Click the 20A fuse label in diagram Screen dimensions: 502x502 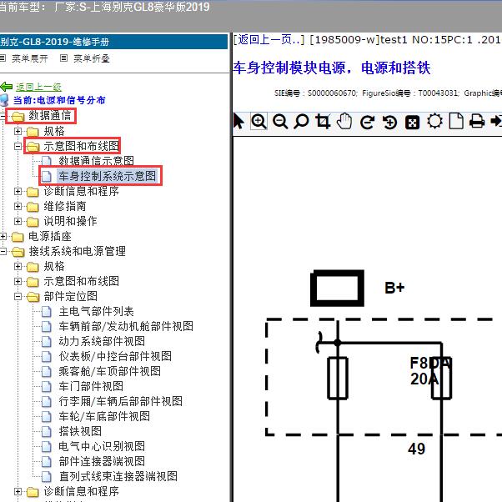point(424,379)
